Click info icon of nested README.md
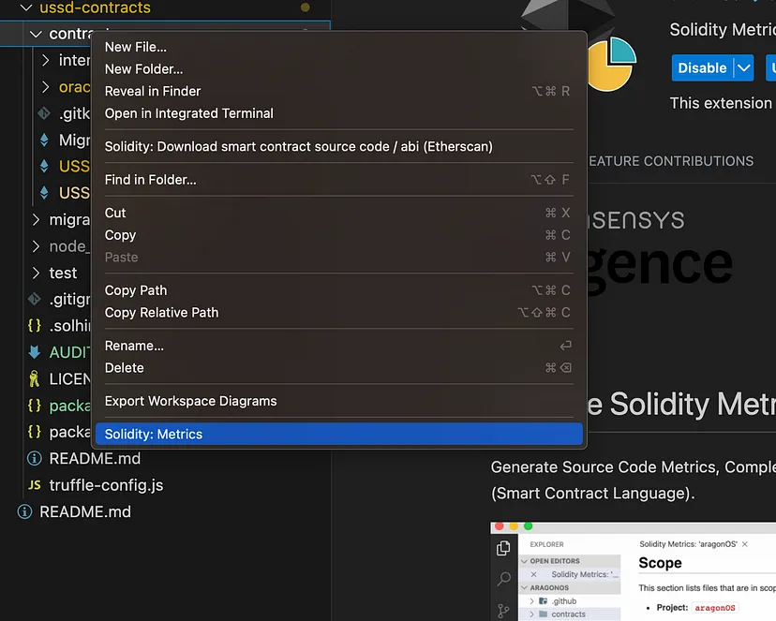 click(34, 458)
